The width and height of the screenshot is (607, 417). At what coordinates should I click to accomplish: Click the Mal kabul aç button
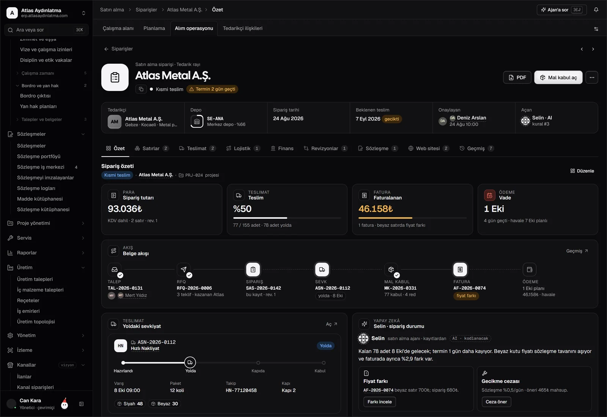tap(558, 77)
